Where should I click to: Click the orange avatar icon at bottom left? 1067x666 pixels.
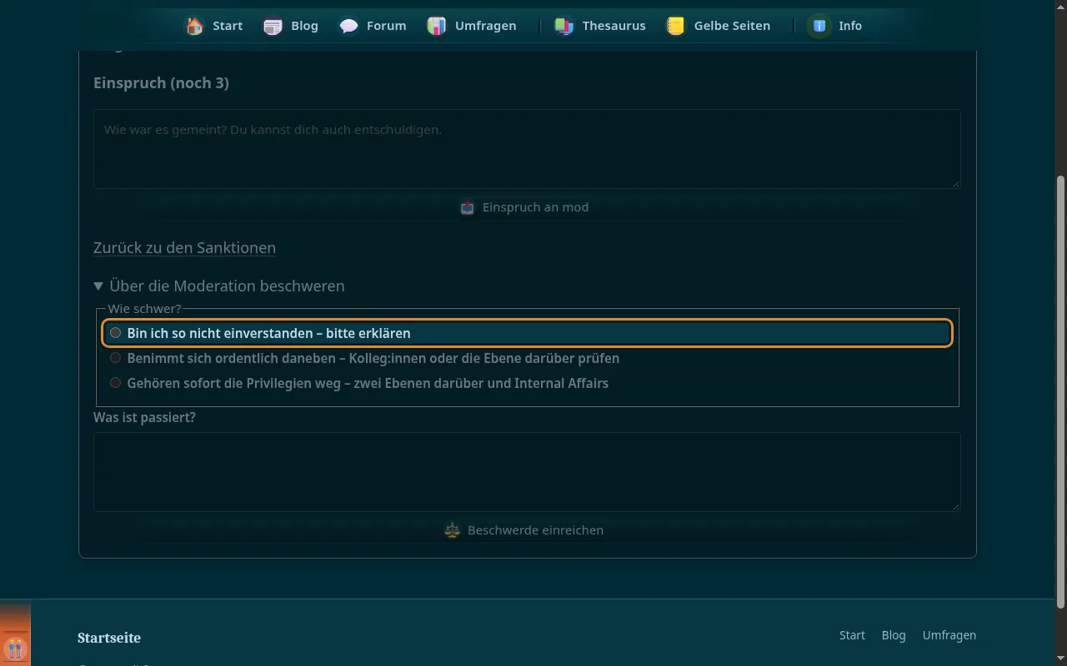point(15,649)
